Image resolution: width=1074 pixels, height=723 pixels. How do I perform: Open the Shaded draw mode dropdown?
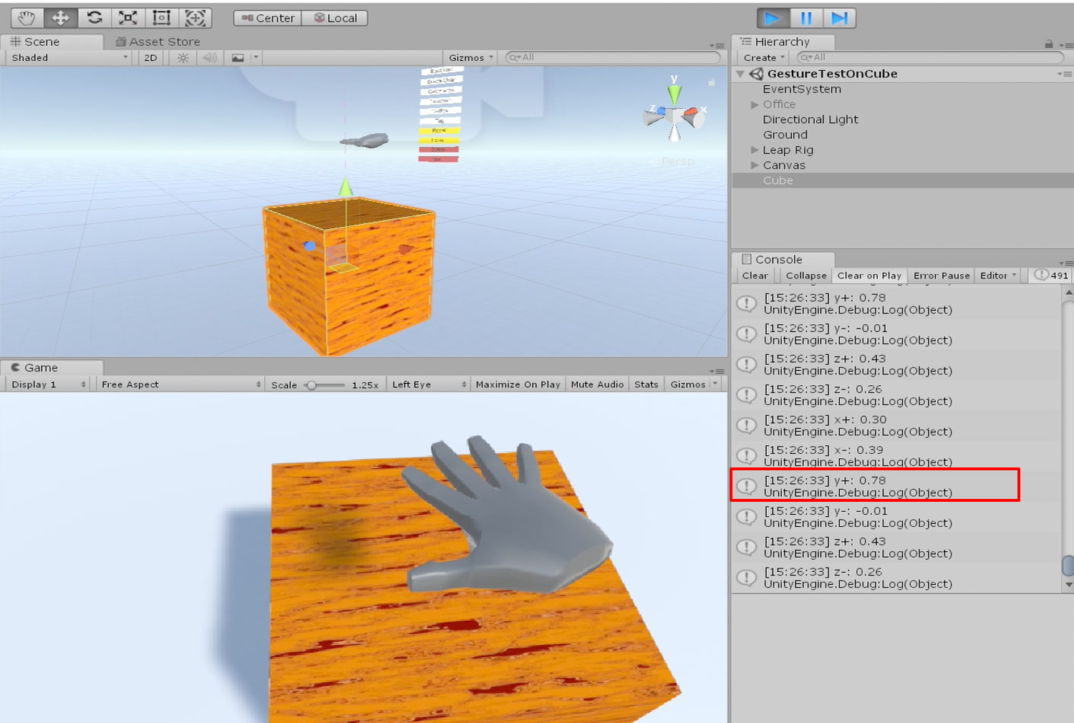(69, 58)
